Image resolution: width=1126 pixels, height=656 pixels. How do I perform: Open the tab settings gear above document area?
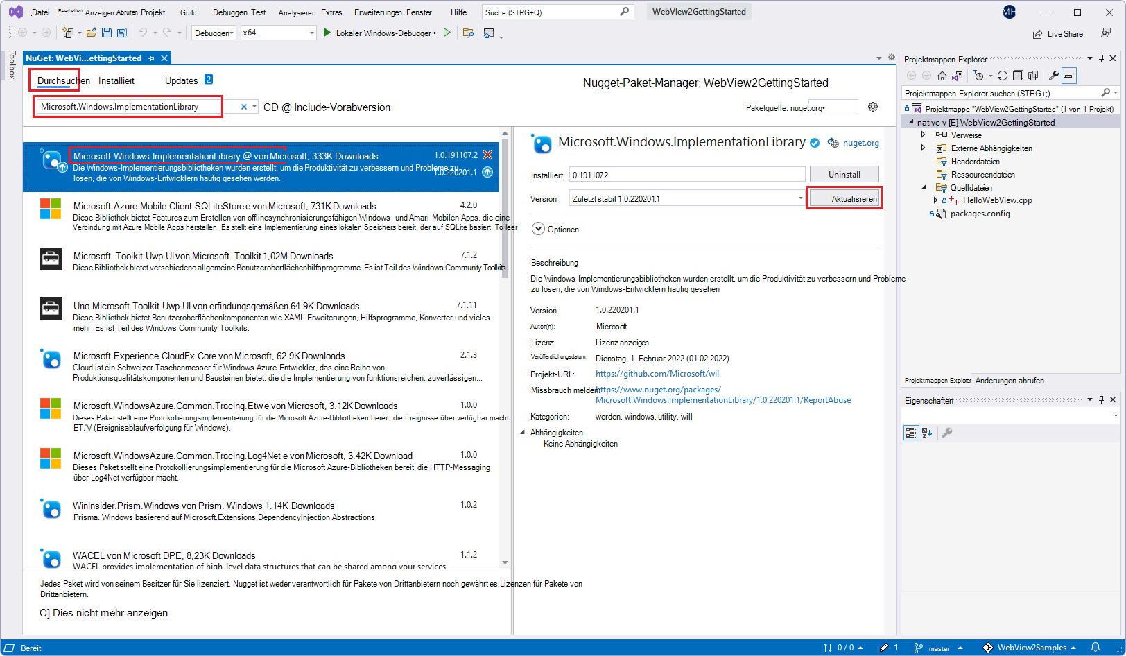892,57
